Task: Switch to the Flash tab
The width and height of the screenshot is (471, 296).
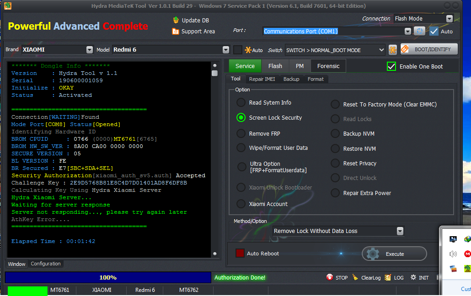Action: point(275,66)
